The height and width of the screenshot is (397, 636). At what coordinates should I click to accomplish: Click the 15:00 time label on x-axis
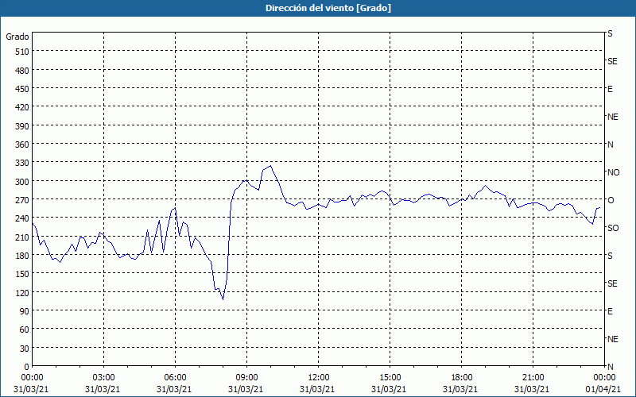(390, 378)
